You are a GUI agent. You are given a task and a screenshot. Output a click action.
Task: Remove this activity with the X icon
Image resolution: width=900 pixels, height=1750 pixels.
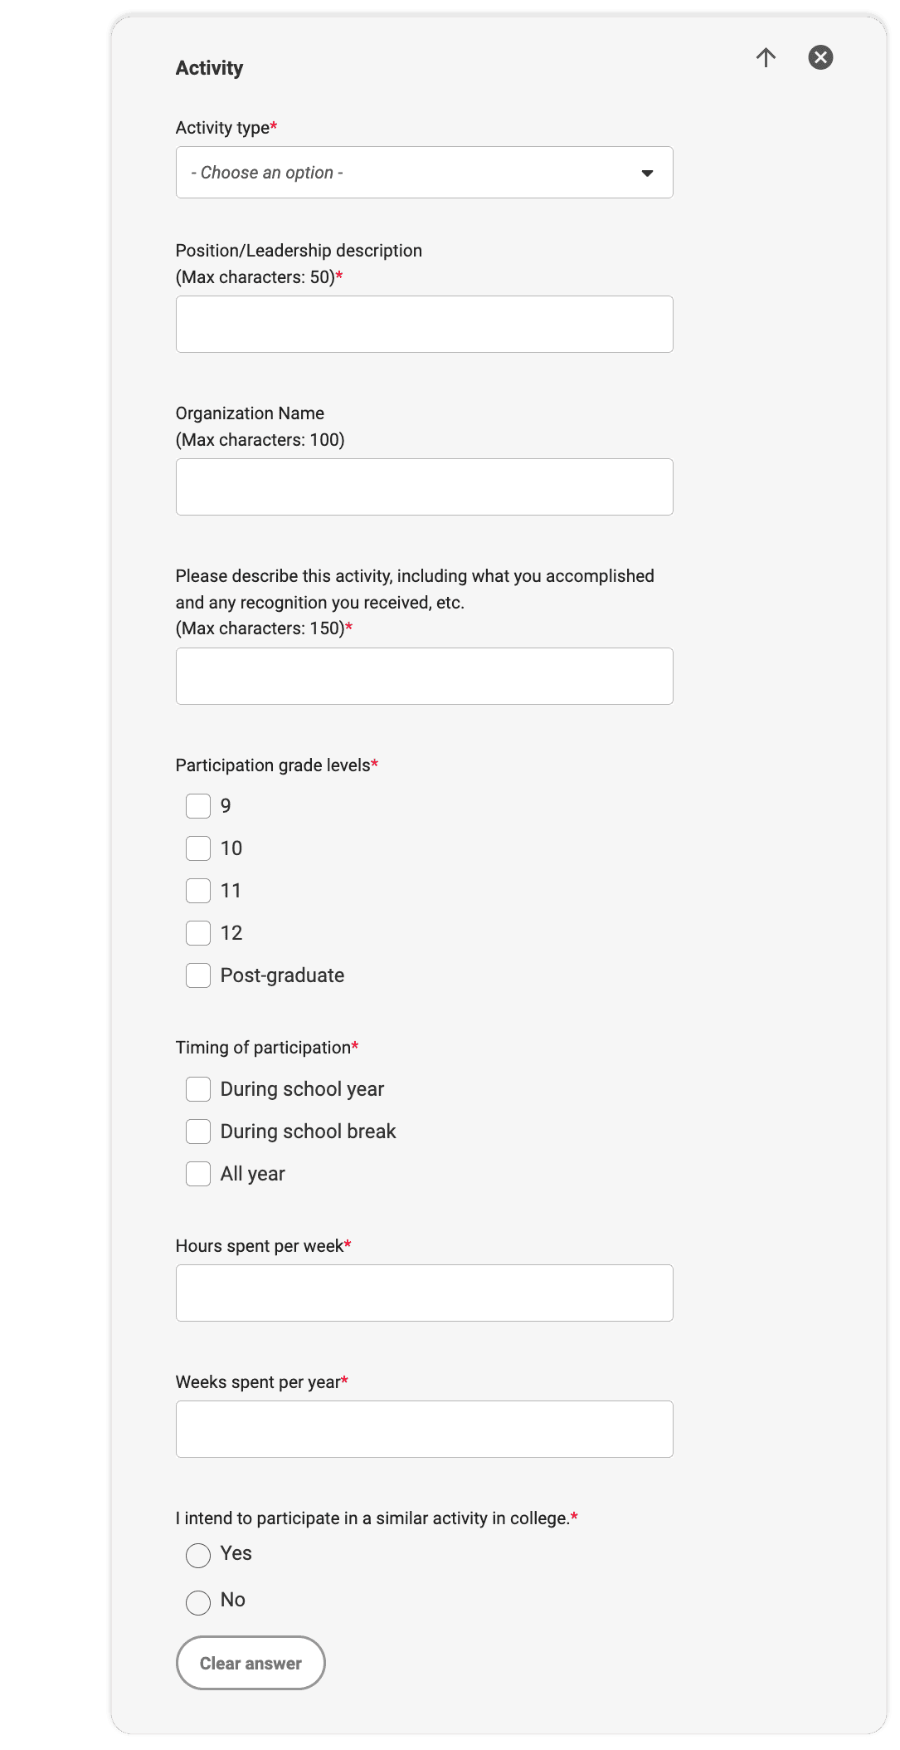tap(820, 57)
